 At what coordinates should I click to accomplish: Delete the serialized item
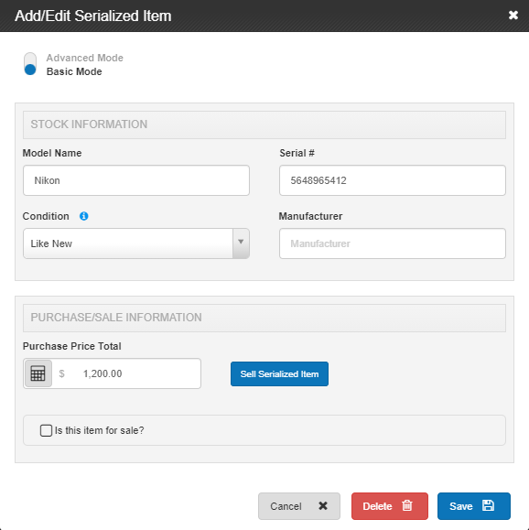point(390,506)
